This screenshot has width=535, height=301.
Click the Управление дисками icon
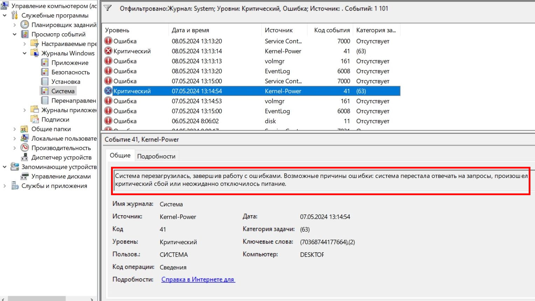[25, 176]
